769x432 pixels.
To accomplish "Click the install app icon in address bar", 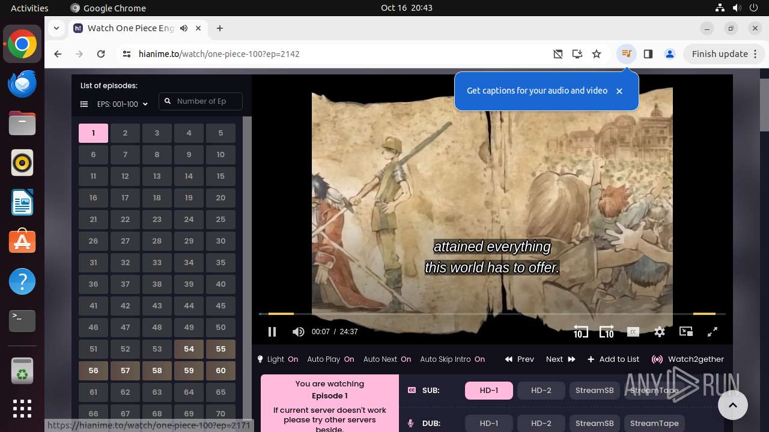I will (577, 54).
